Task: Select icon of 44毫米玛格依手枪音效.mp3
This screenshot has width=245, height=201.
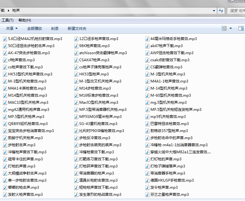Action: click(x=147, y=39)
